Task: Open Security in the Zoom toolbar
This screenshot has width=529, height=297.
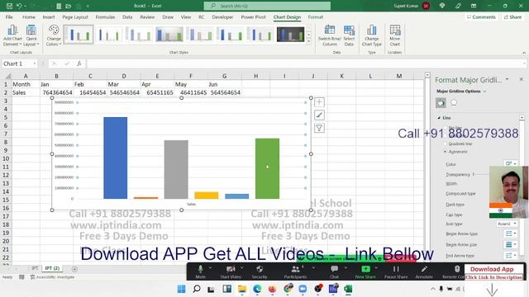Action: 260,271
